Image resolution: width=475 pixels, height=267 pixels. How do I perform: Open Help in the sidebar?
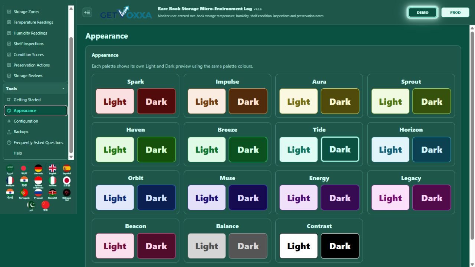tap(36, 153)
